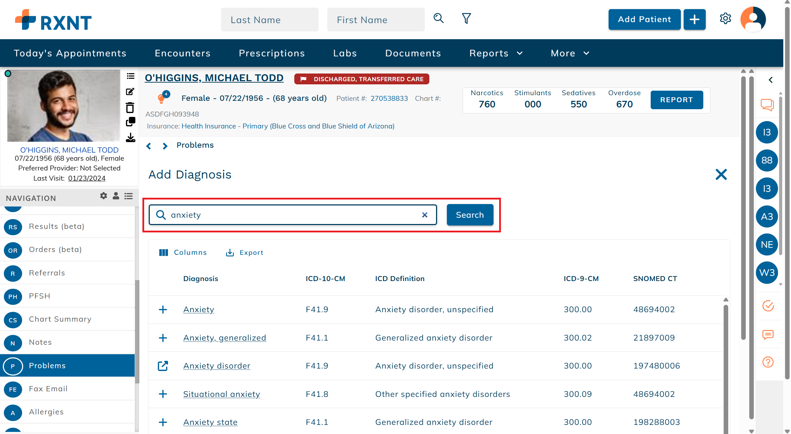Add Anxiety, generalized with plus icon
The width and height of the screenshot is (791, 434).
coord(163,338)
